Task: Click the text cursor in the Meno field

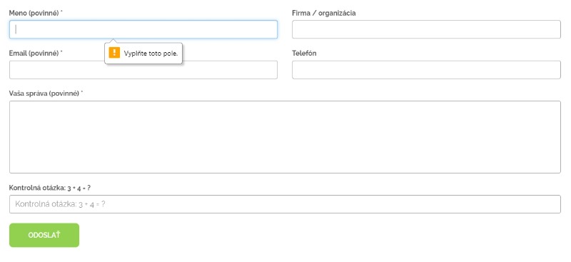Action: pyautogui.click(x=16, y=29)
